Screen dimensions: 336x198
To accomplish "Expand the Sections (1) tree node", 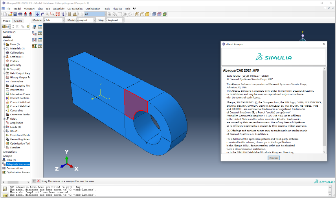I will coord(4,57).
